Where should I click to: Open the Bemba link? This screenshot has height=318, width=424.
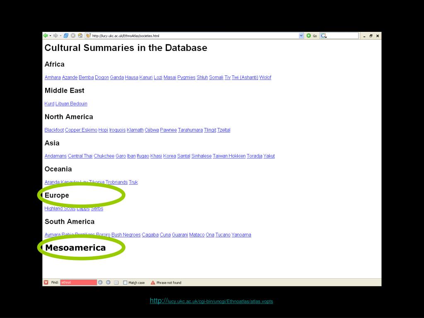[x=86, y=77]
